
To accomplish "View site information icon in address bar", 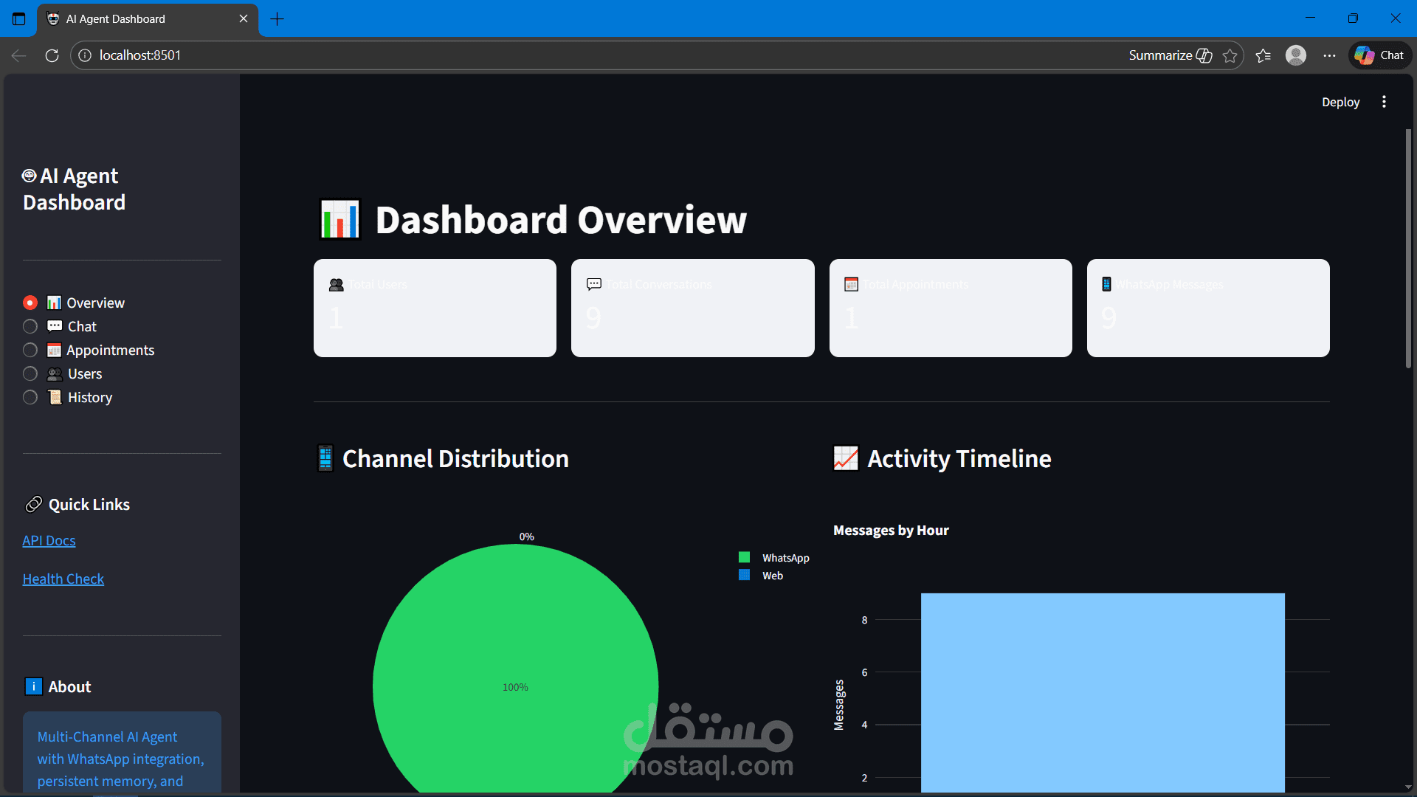I will [85, 55].
